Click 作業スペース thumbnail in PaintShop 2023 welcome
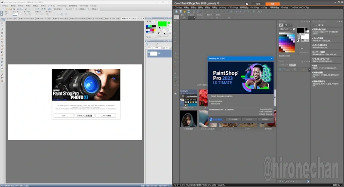Screen dimensions: 344x187 (x=188, y=98)
